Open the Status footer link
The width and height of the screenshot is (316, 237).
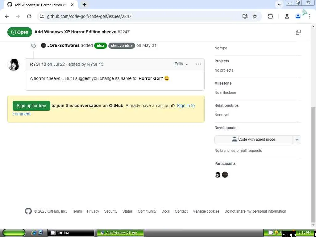point(127,211)
